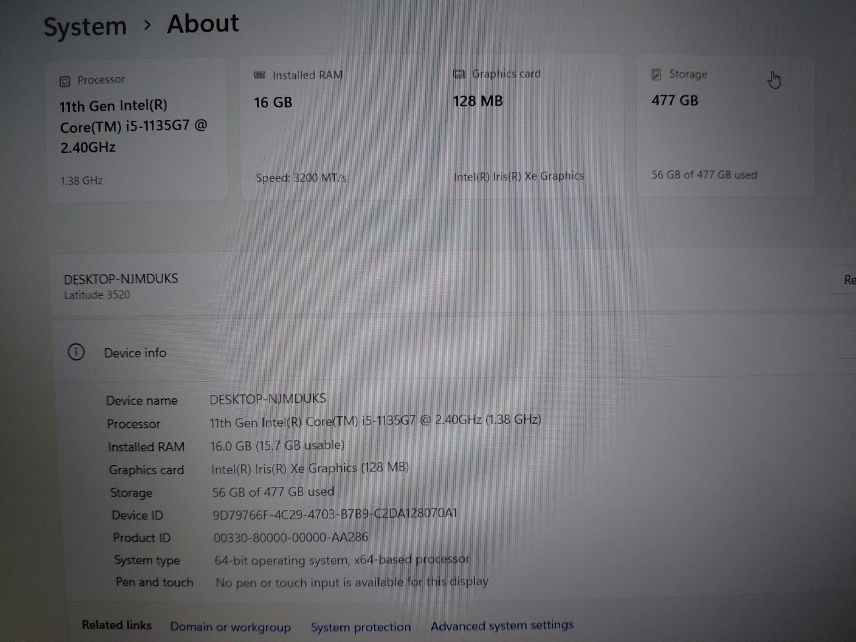856x642 pixels.
Task: Click No pen or touch input text
Action: [x=352, y=582]
